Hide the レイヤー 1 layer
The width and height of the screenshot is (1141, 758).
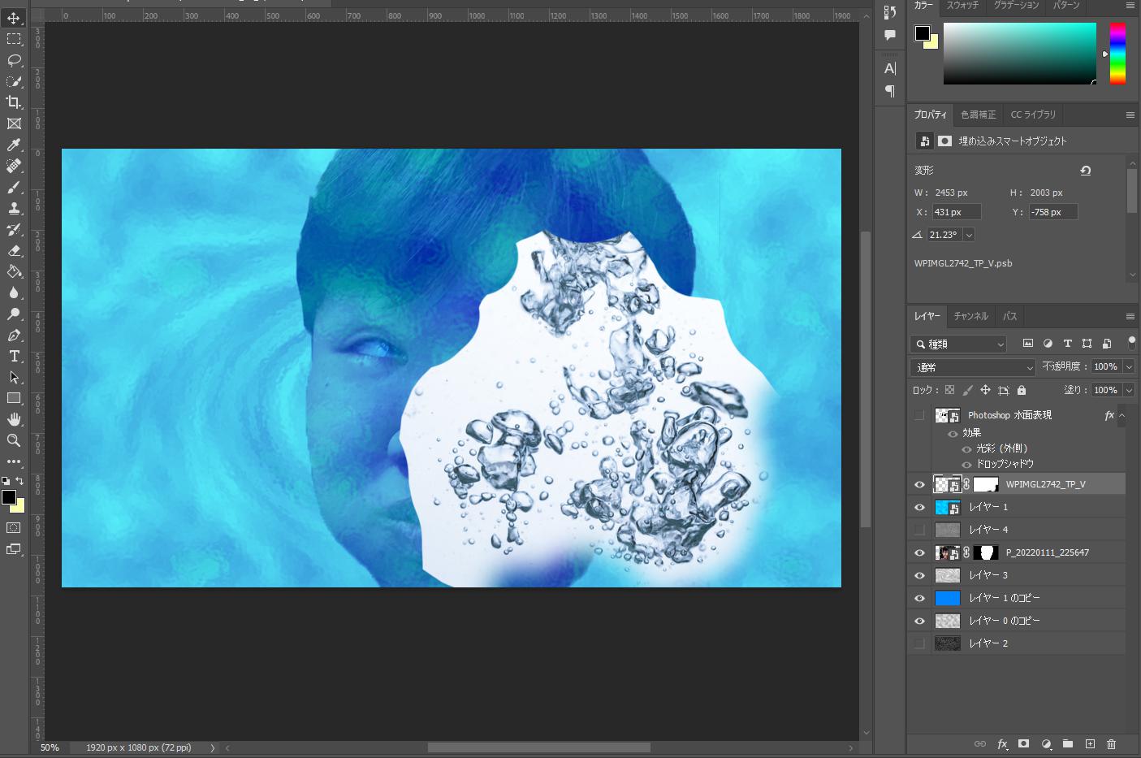pyautogui.click(x=919, y=507)
